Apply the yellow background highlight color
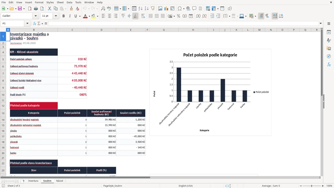Viewport: 334px width, 188px height. [93, 16]
